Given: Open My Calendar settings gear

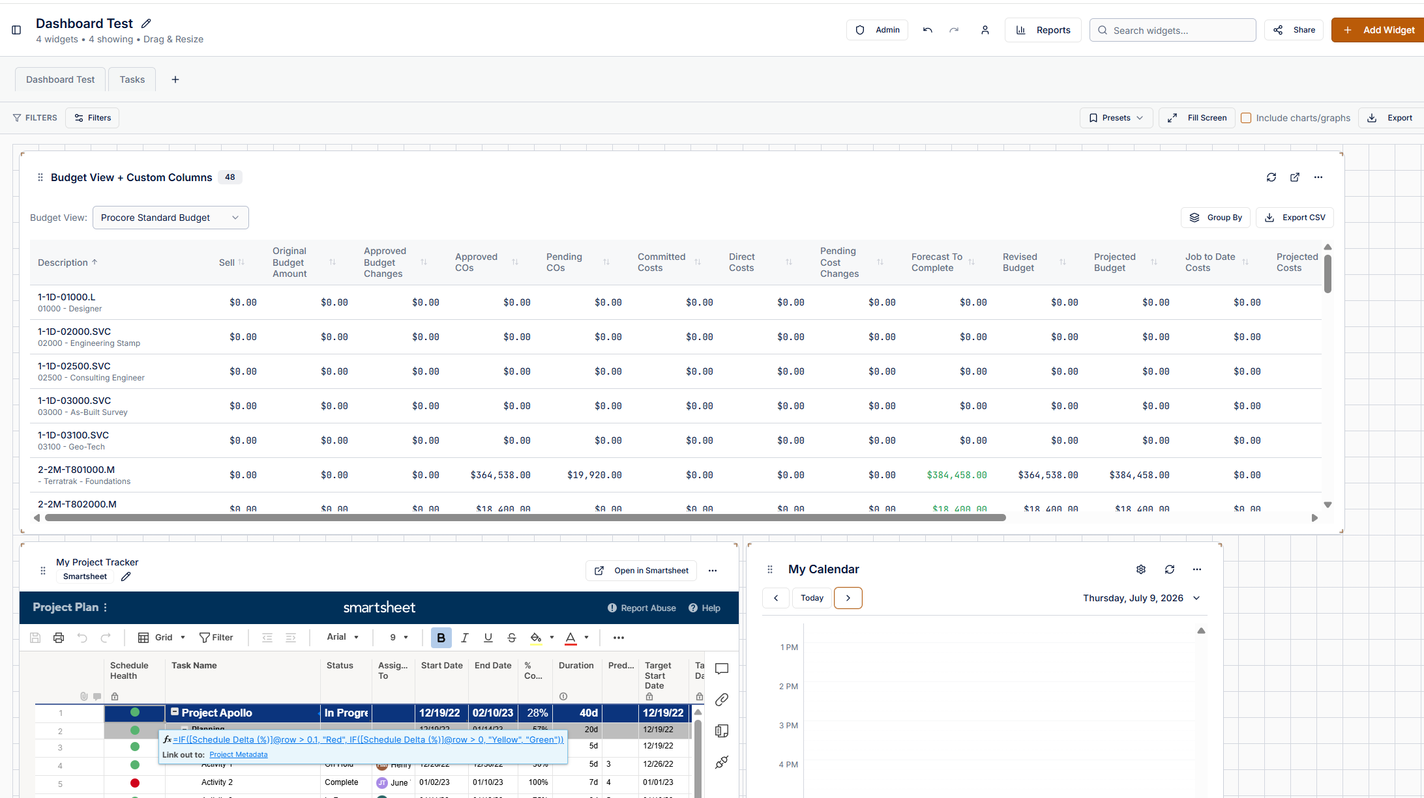Looking at the screenshot, I should pyautogui.click(x=1141, y=569).
